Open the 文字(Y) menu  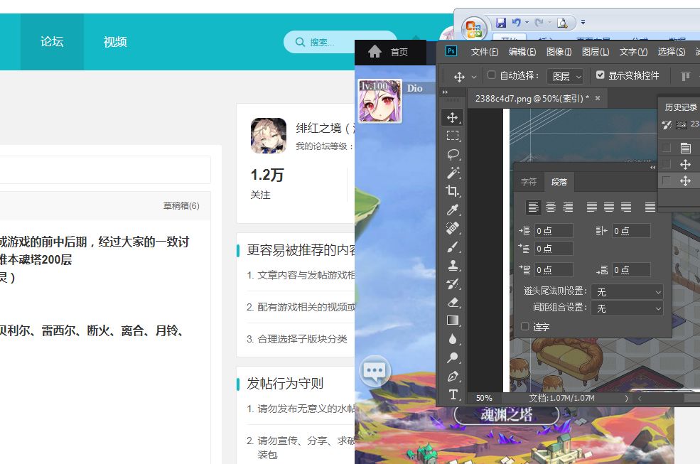[x=633, y=52]
